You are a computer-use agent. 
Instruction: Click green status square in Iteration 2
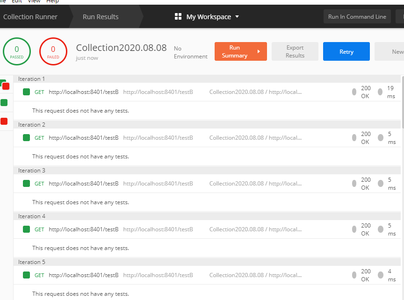click(x=26, y=138)
